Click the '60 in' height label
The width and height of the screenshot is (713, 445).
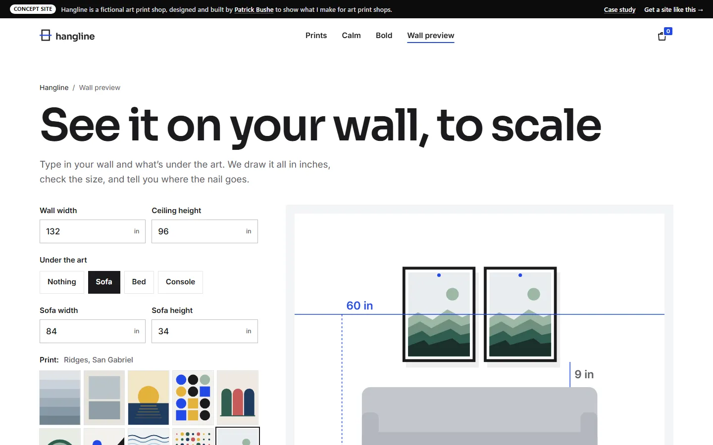coord(359,306)
